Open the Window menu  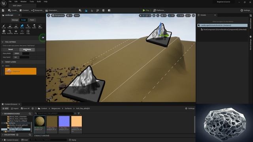click(23, 2)
